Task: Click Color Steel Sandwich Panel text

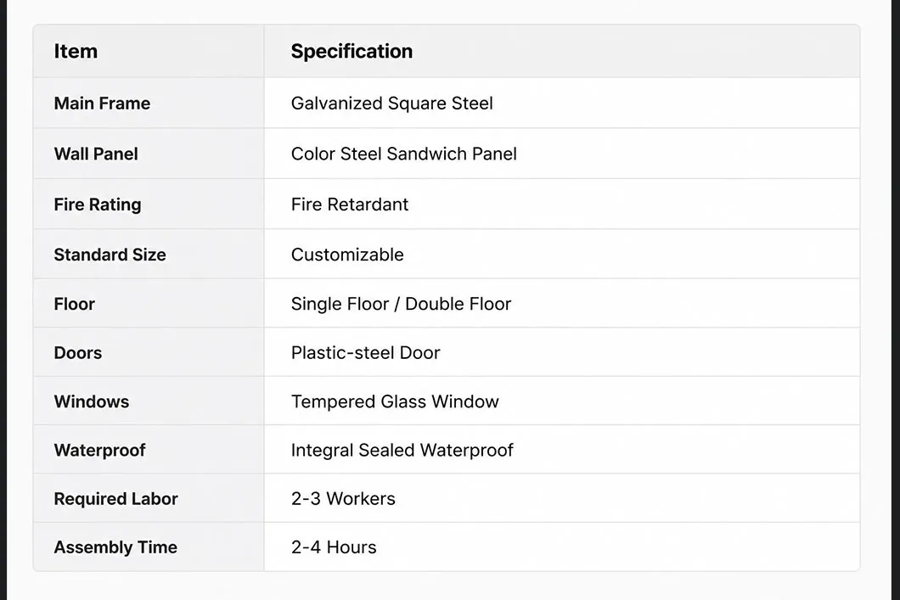Action: click(x=403, y=154)
